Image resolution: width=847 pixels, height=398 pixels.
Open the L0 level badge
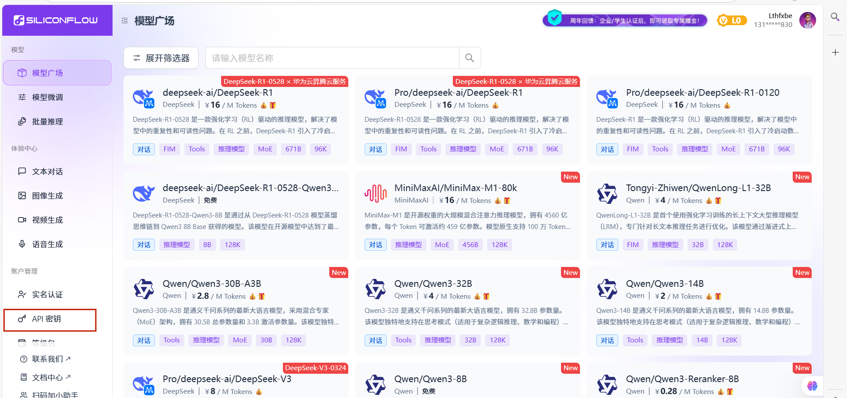(732, 20)
